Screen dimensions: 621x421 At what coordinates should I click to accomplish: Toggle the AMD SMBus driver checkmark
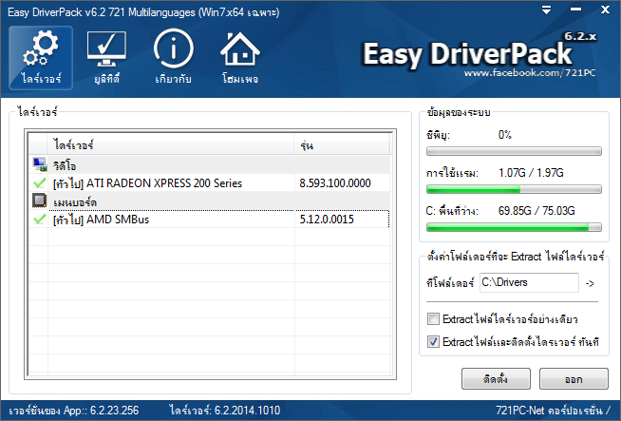[x=39, y=219]
